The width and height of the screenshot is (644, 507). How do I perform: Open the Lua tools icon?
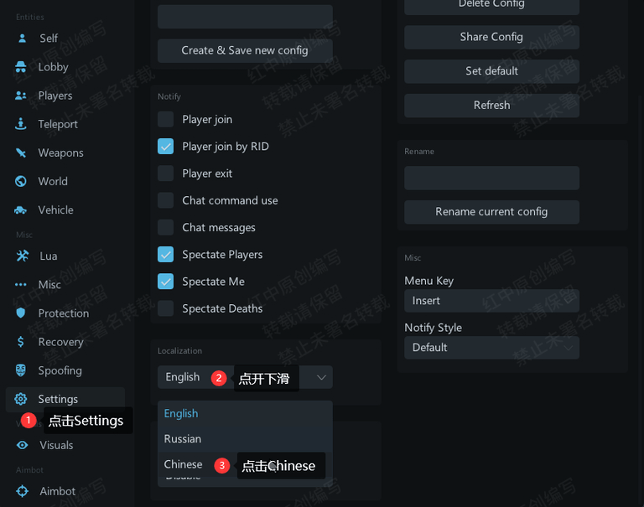click(x=22, y=256)
